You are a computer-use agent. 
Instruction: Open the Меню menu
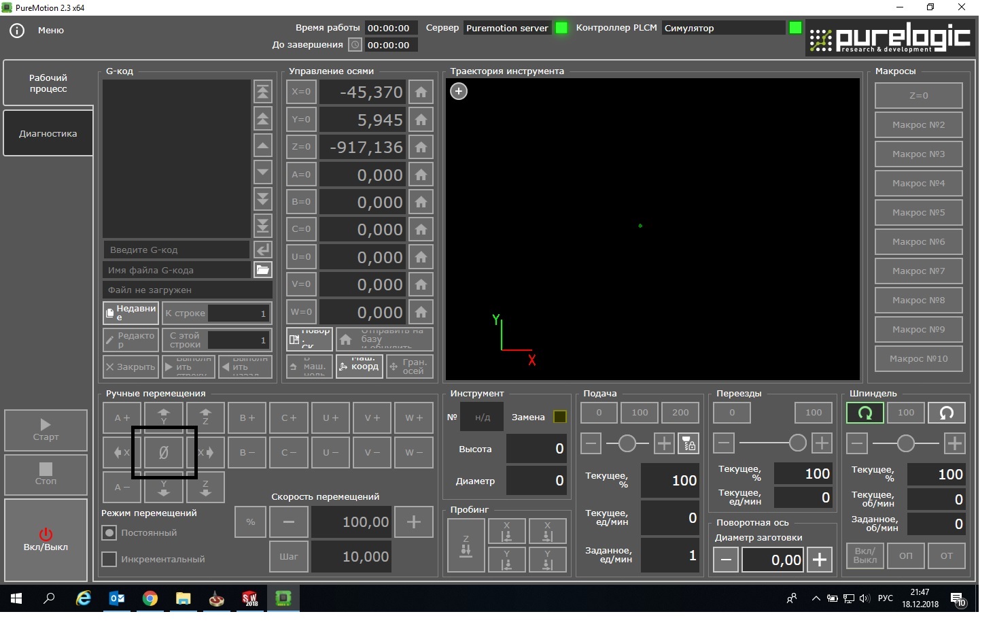click(x=51, y=31)
